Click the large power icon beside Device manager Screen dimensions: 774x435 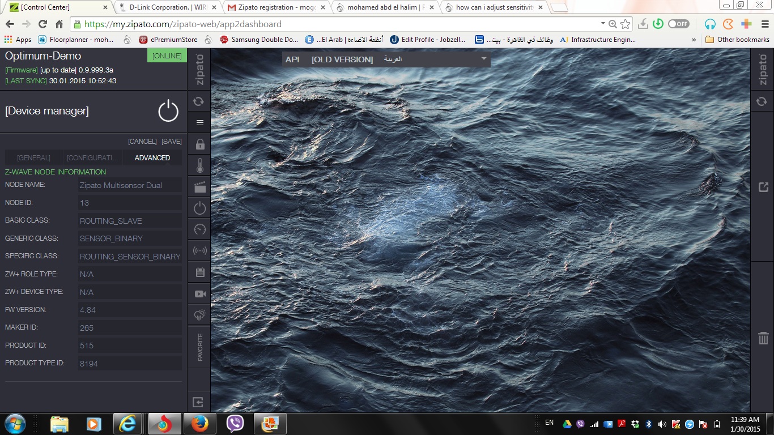pos(168,111)
